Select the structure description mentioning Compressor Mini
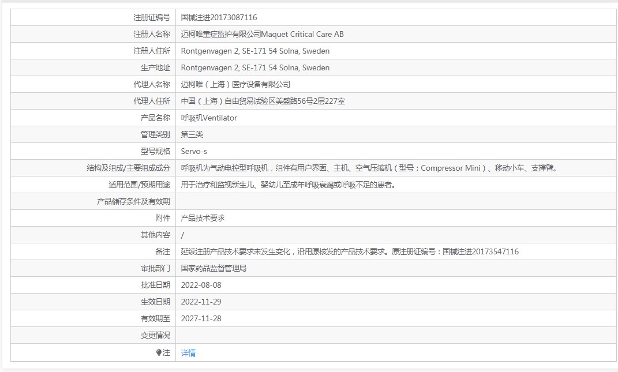This screenshot has width=618, height=372. pos(369,168)
